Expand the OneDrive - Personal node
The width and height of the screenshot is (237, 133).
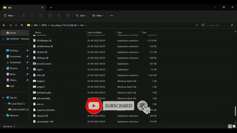pyautogui.click(x=3, y=39)
